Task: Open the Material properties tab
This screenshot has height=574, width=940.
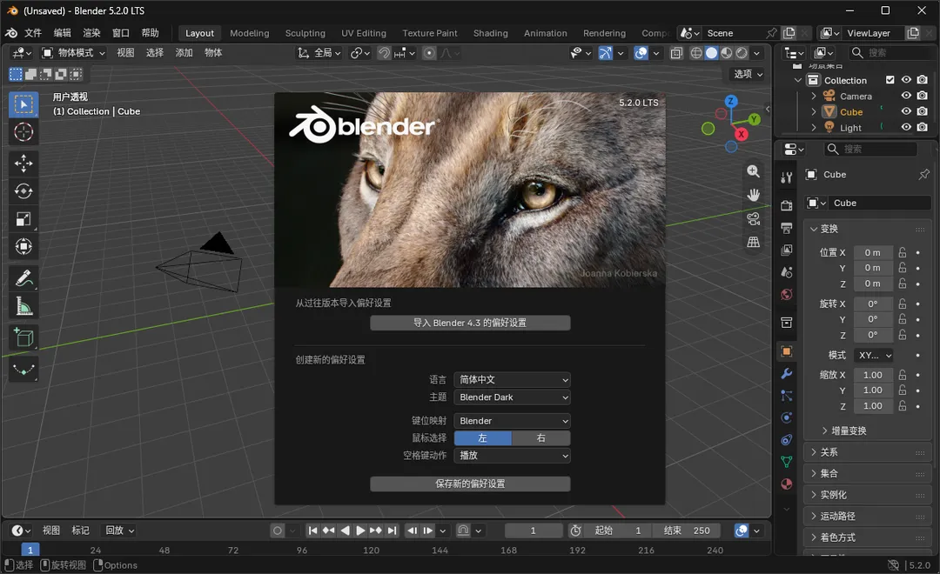Action: tap(787, 484)
